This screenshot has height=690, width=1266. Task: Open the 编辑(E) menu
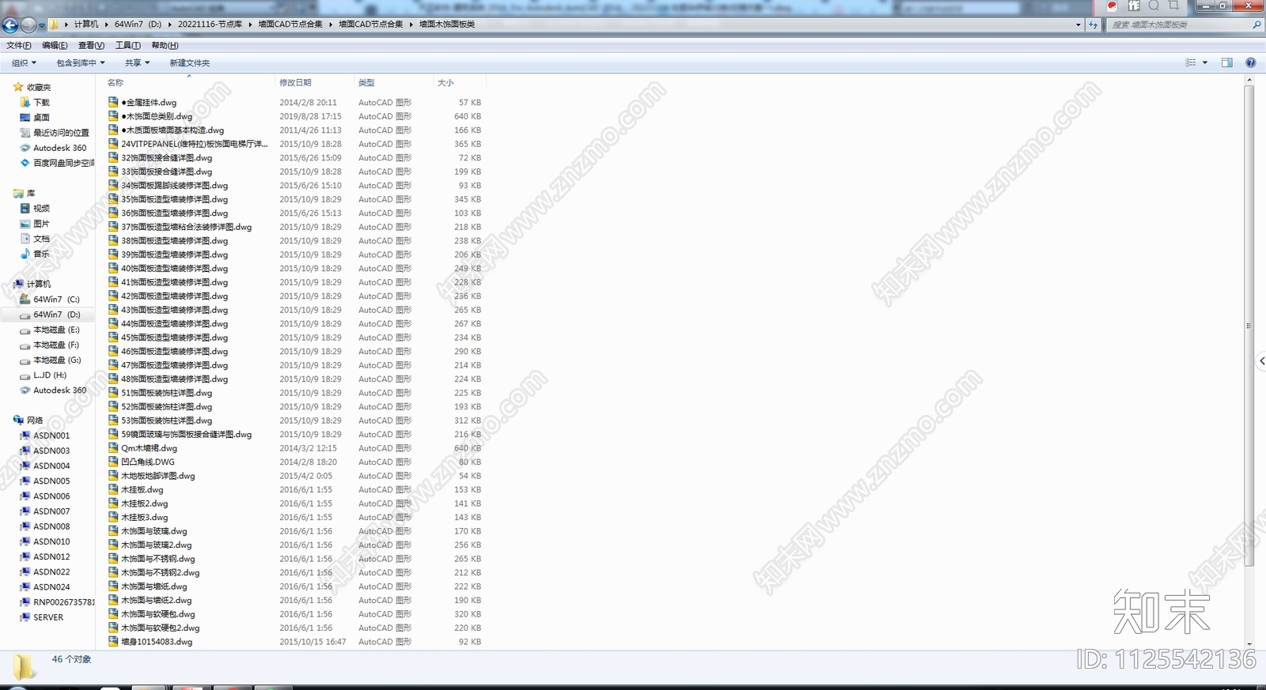pos(55,45)
